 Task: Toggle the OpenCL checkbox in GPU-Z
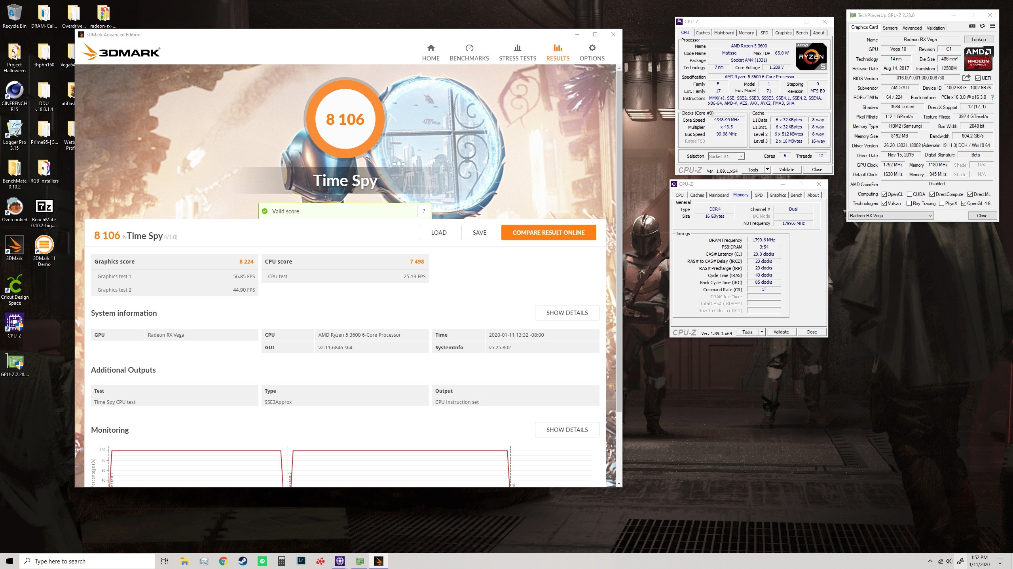(x=884, y=194)
